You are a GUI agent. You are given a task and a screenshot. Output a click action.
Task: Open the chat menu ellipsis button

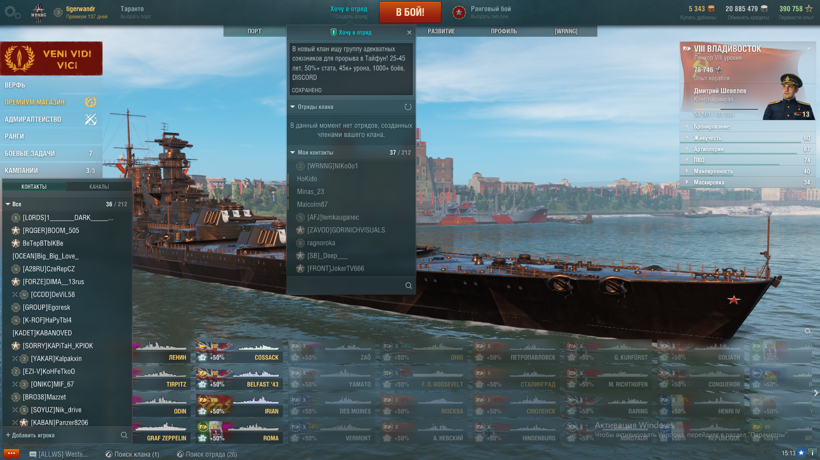tap(12, 454)
